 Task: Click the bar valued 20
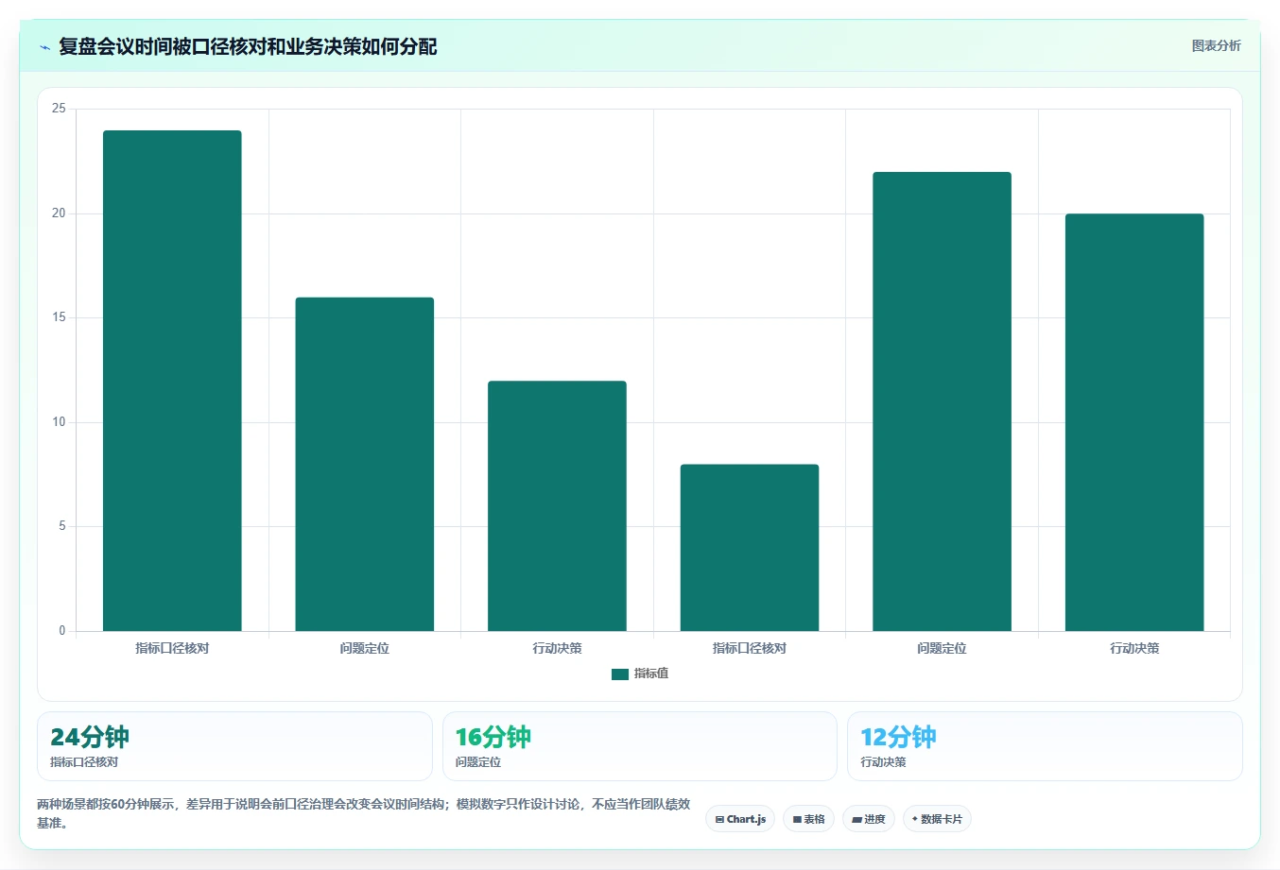[1134, 422]
